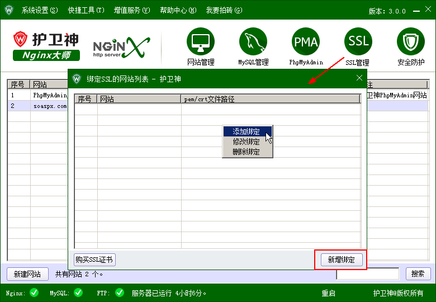
Task: Click the Nginx status green checkmark
Action: (34, 292)
